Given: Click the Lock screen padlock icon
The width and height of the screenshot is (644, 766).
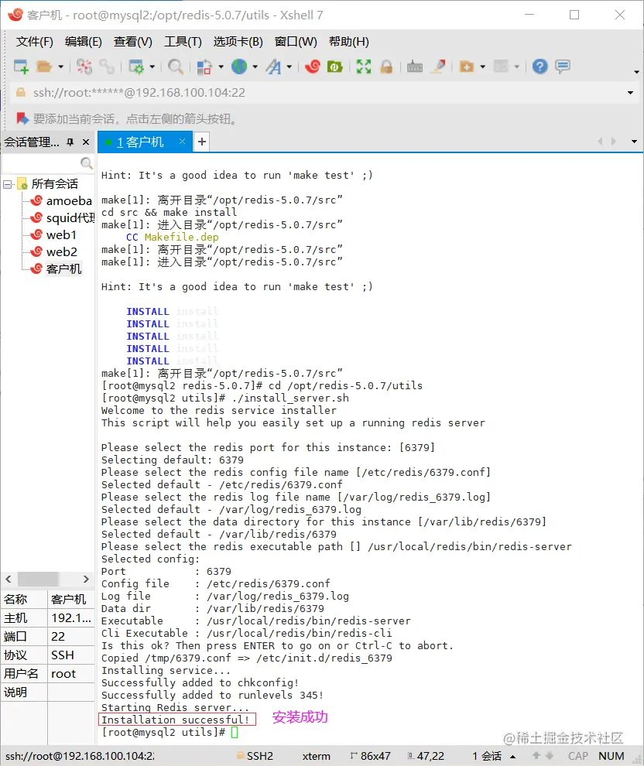Looking at the screenshot, I should [x=386, y=67].
